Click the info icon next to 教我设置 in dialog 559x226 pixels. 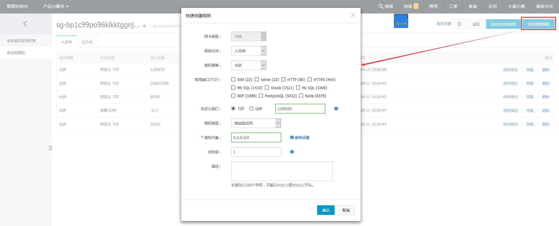[292, 137]
